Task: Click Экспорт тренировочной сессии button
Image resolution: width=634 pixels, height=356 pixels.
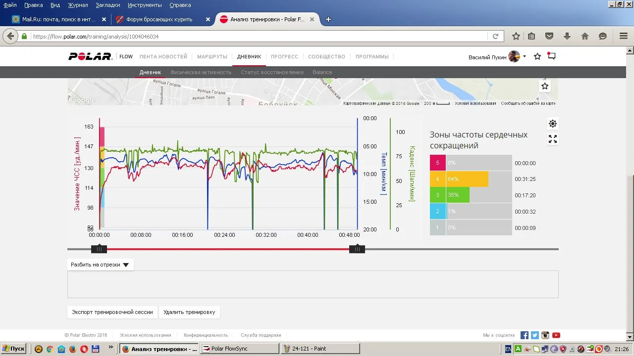Action: point(112,312)
